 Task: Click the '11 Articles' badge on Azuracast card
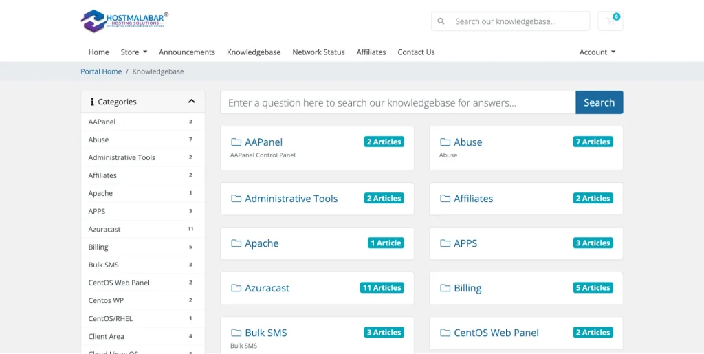[x=382, y=287]
